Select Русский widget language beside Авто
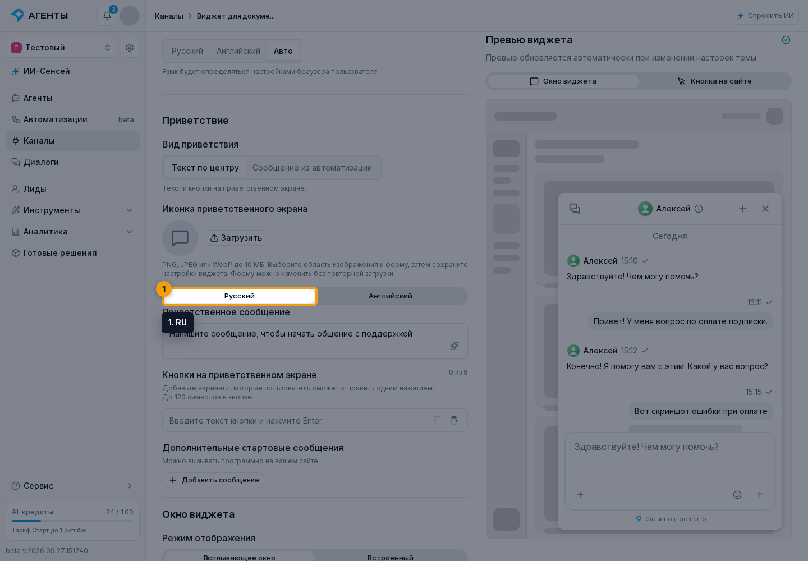808x561 pixels. (187, 51)
